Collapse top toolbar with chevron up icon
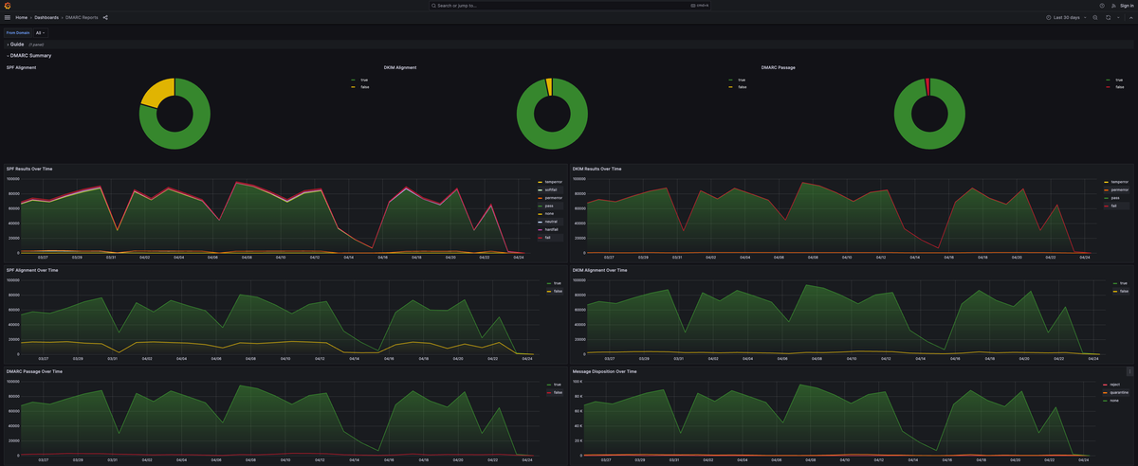Screen dimensions: 1138x466 [1129, 17]
